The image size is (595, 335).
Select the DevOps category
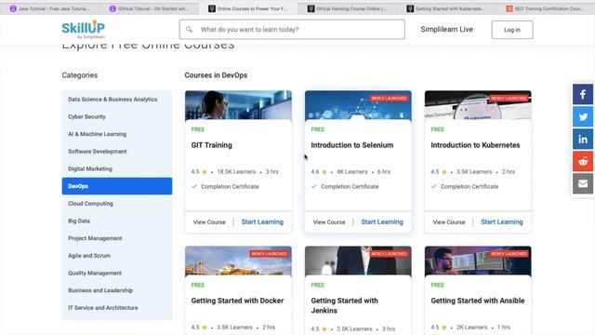coord(117,186)
